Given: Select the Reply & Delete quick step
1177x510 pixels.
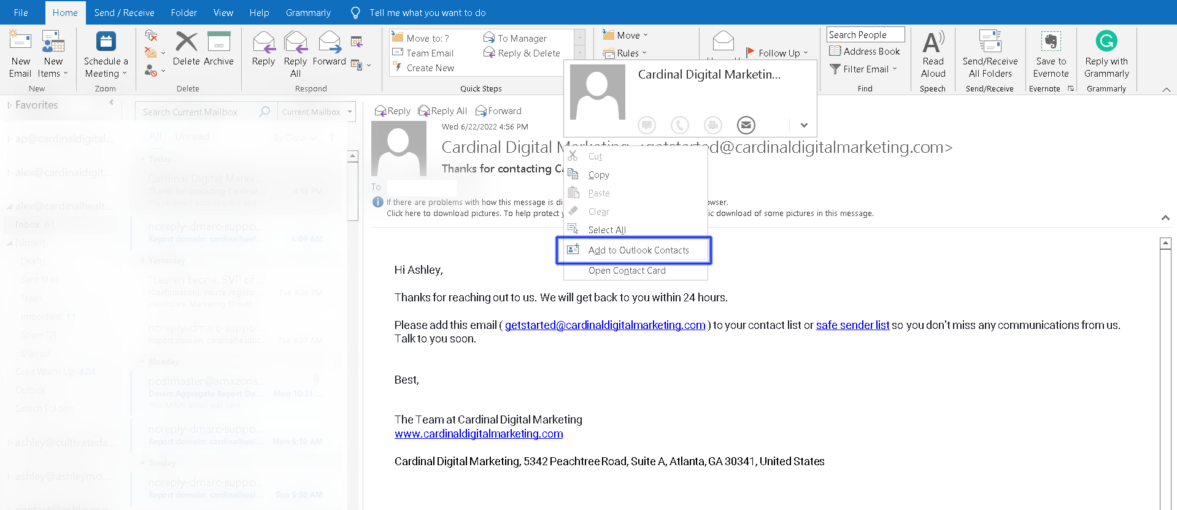Looking at the screenshot, I should pos(522,53).
